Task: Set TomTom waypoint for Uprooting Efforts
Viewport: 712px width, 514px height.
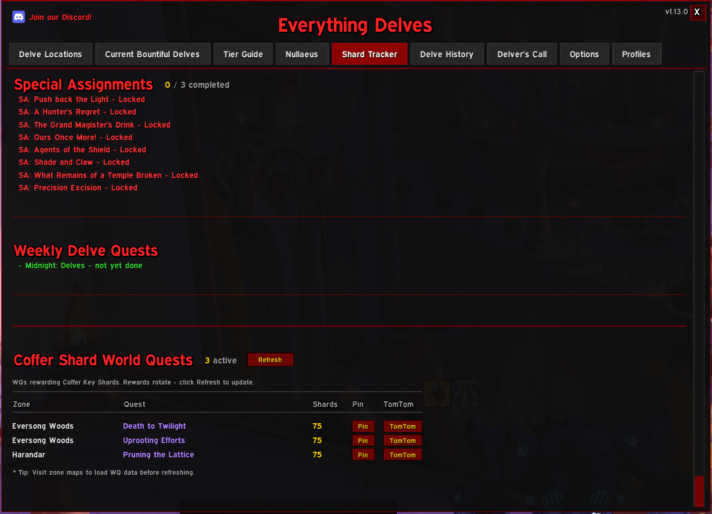Action: (402, 441)
